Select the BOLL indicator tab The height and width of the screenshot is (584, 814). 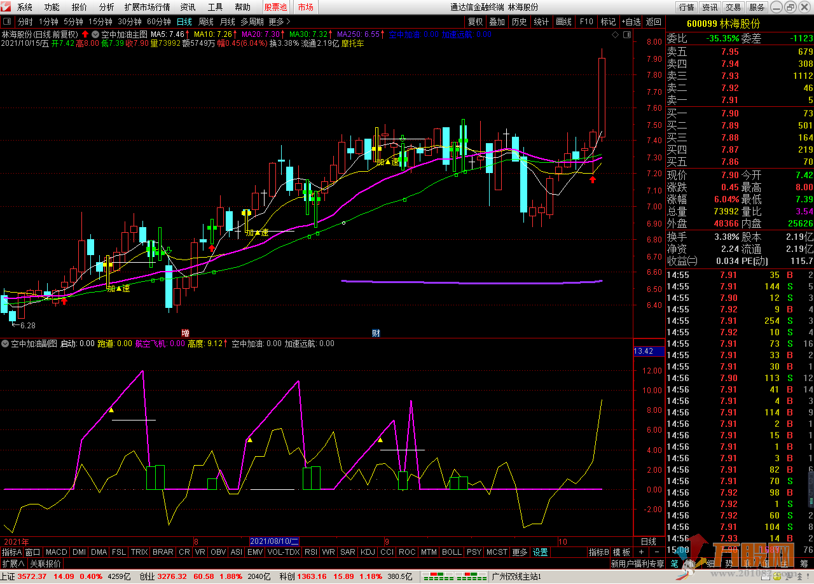(451, 552)
